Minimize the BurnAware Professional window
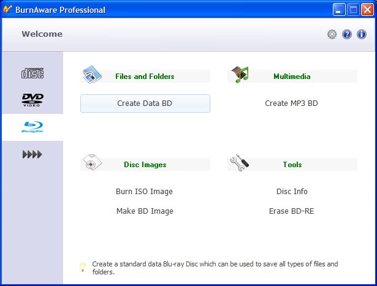This screenshot has height=286, width=377. pyautogui.click(x=339, y=10)
